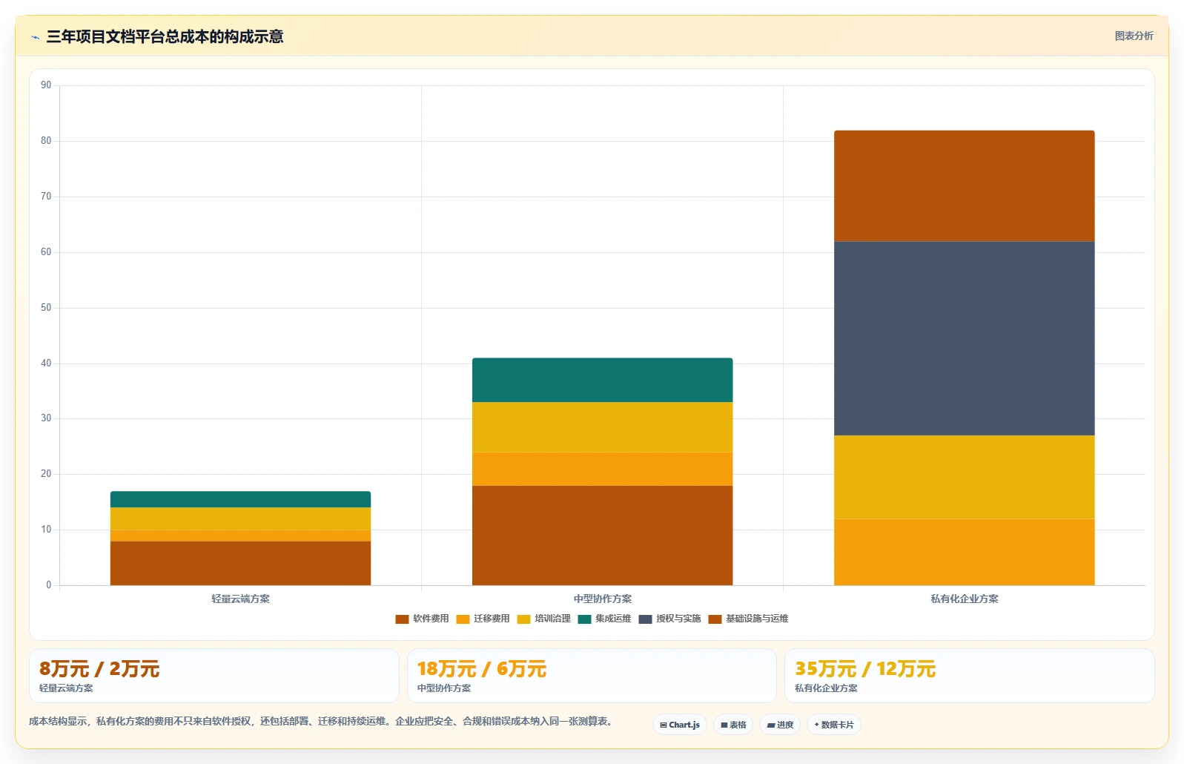Viewport: 1184px width, 764px height.
Task: Click the 图表分析 label in the header
Action: click(x=1134, y=36)
